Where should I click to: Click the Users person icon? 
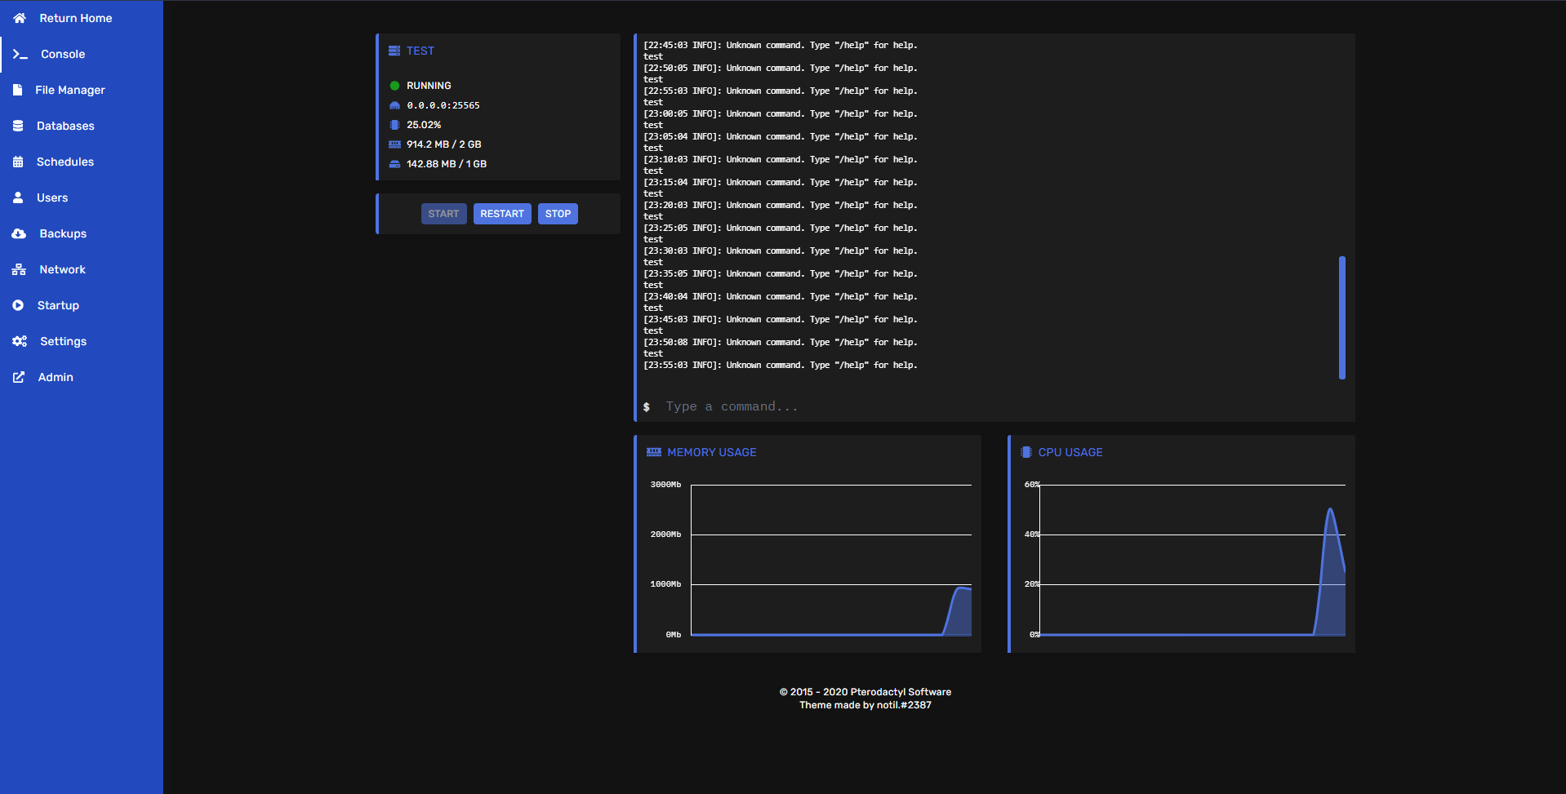(18, 197)
